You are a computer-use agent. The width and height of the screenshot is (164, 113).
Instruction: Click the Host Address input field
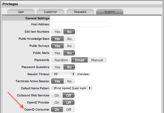(80, 25)
